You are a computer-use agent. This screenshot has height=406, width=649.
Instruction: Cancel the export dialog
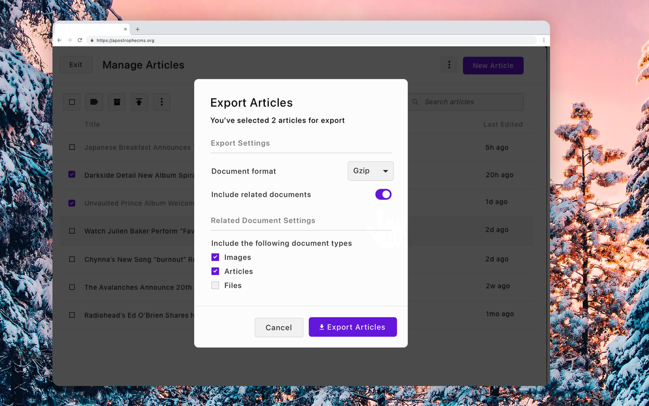click(x=279, y=327)
